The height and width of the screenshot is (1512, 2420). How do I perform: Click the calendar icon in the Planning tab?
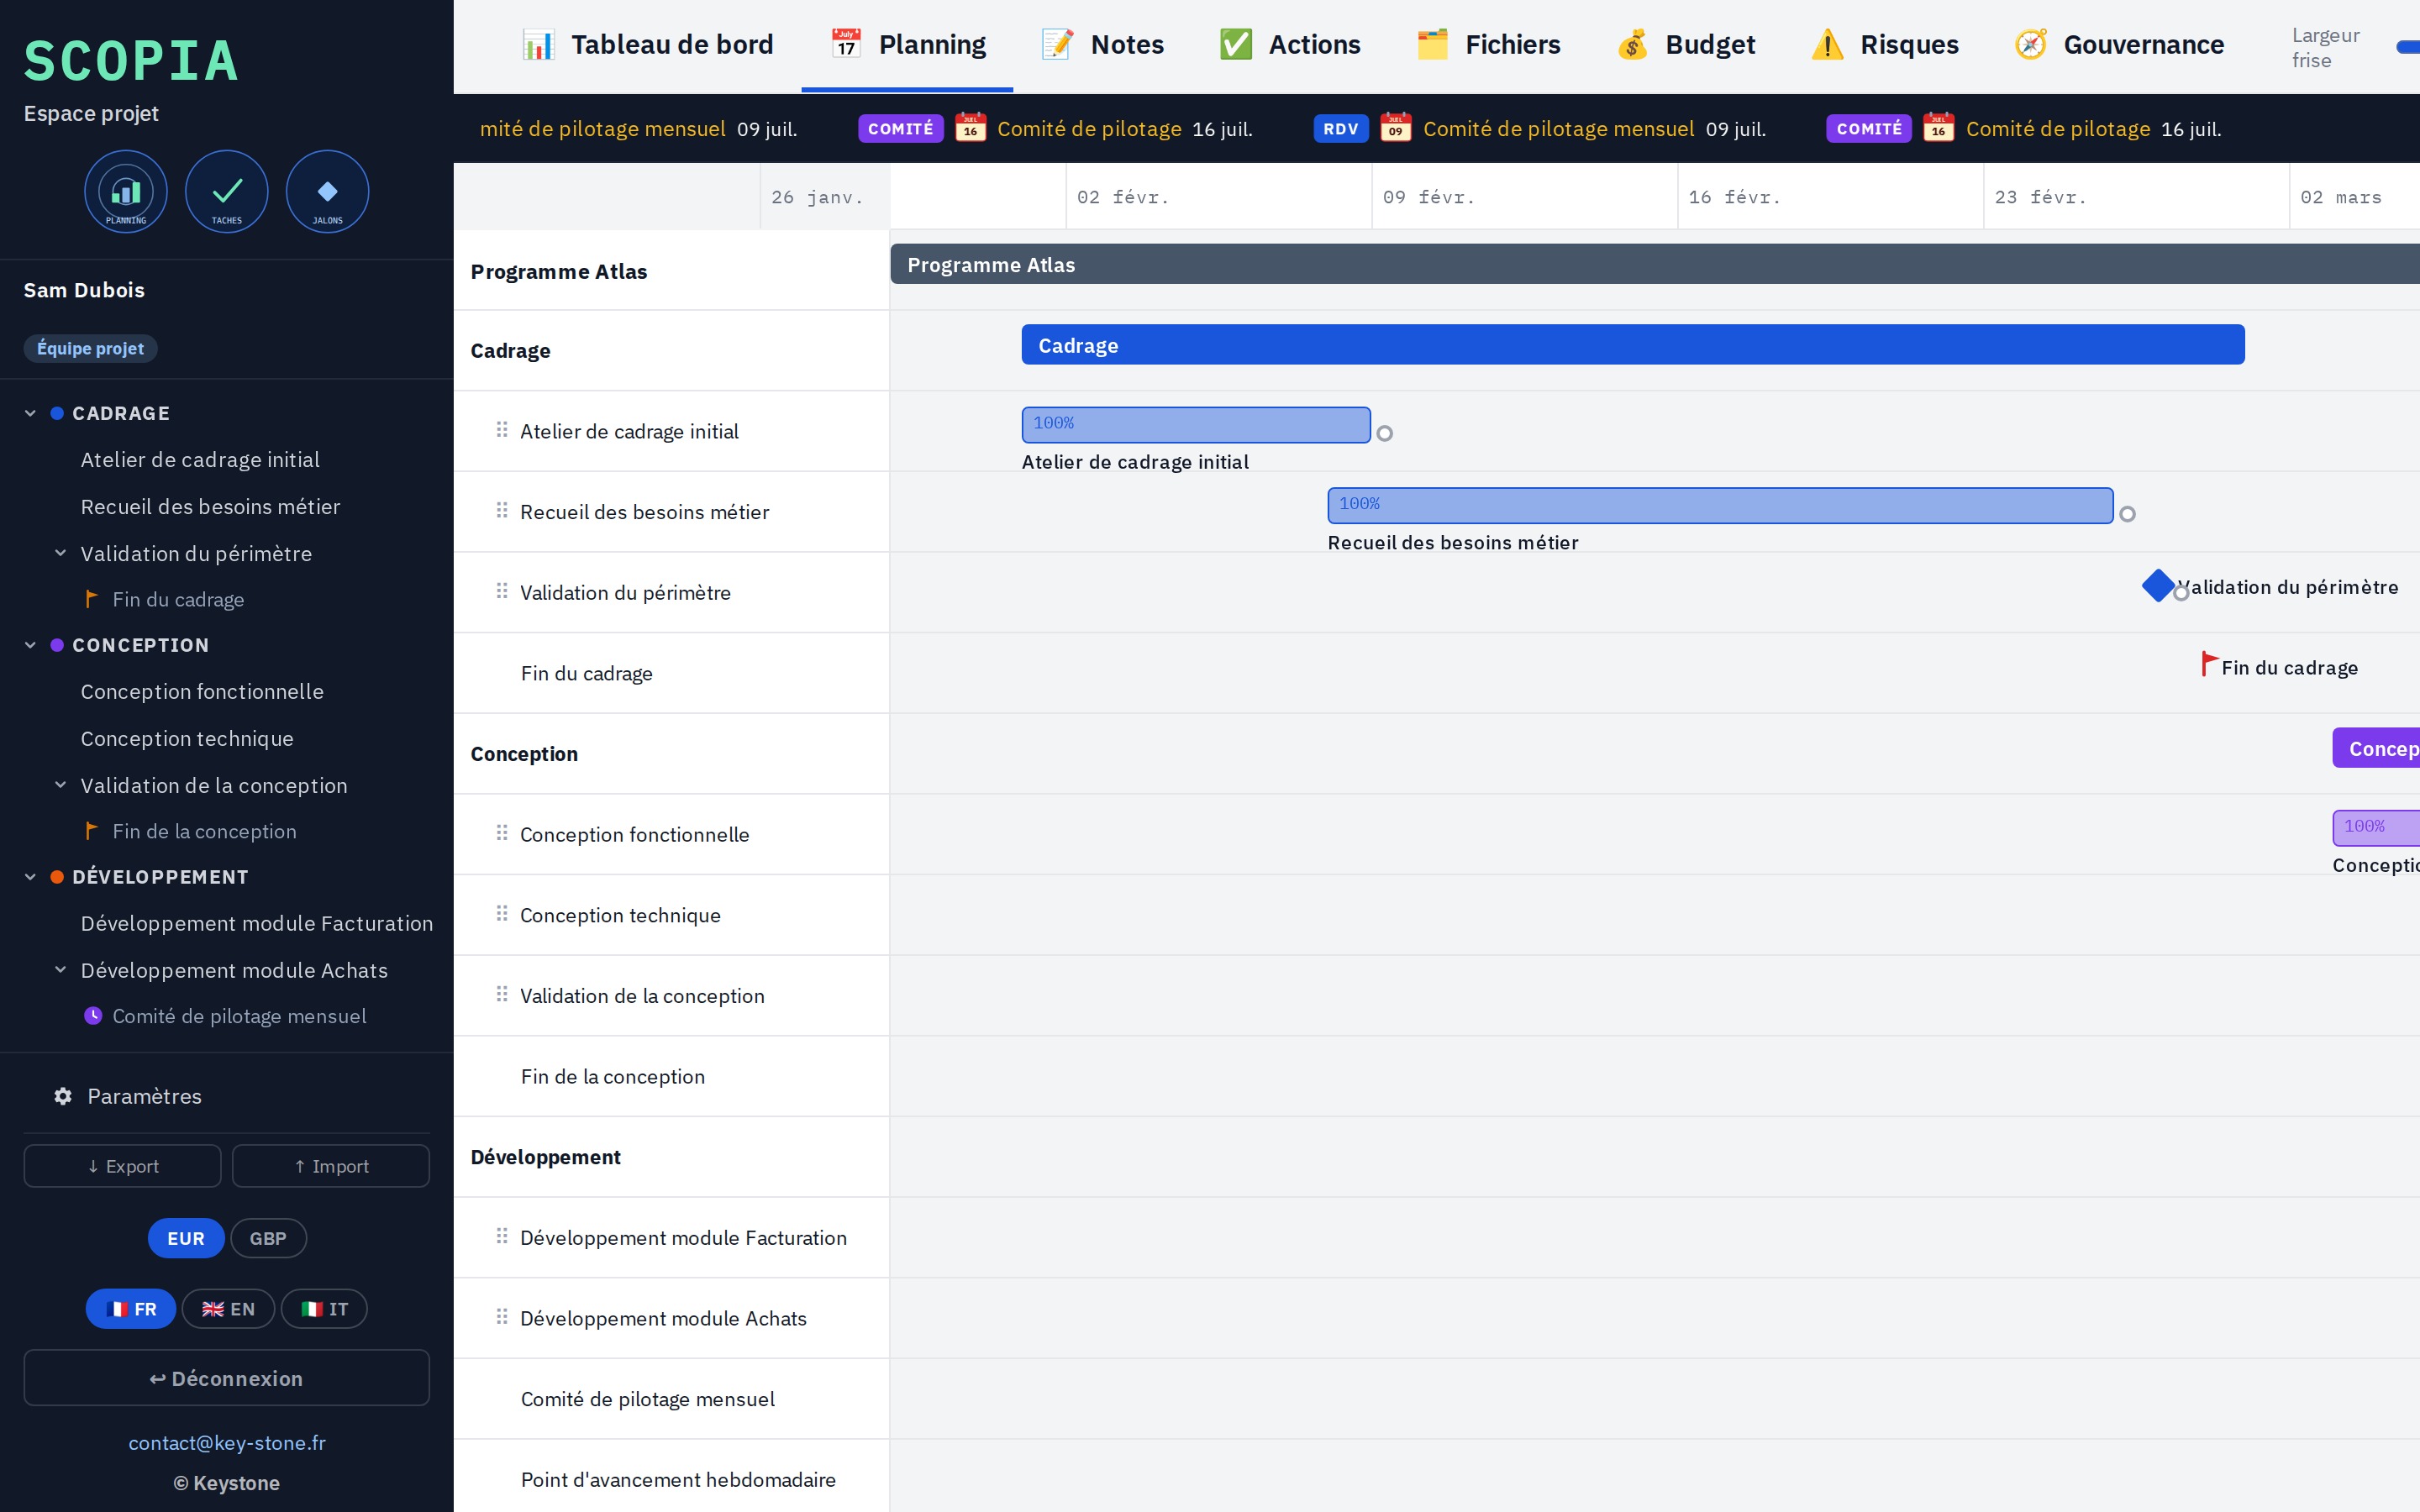tap(846, 44)
